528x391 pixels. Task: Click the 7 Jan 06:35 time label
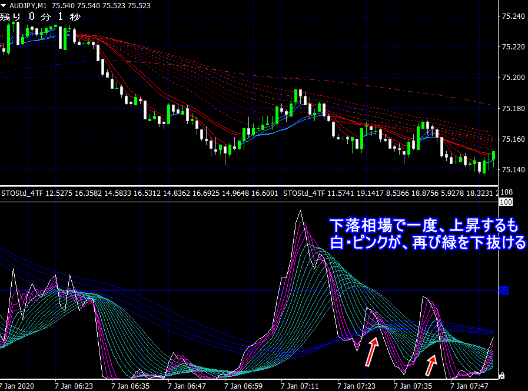130,386
